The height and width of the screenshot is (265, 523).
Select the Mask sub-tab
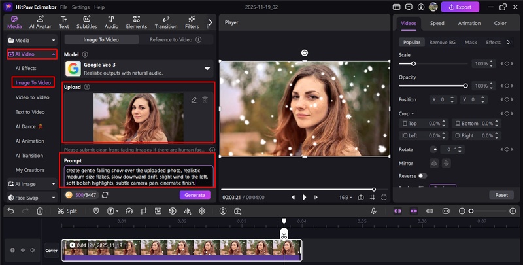coord(471,42)
